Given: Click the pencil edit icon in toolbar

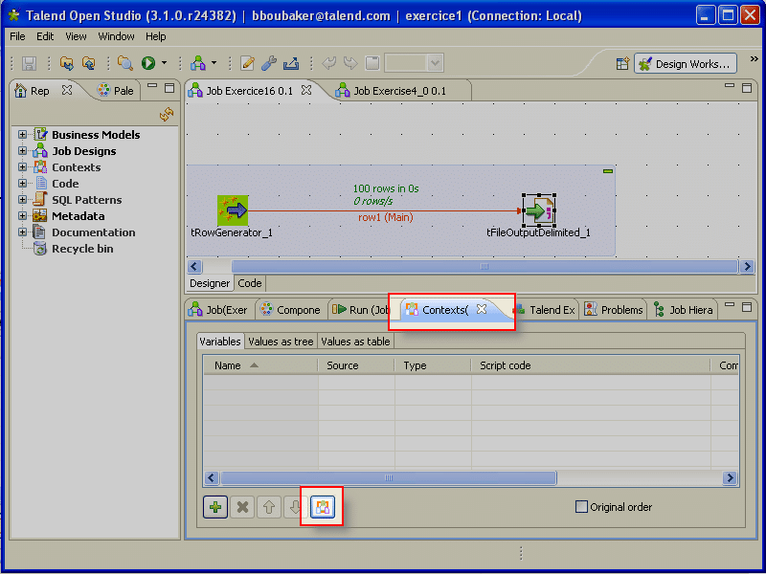Looking at the screenshot, I should [x=247, y=63].
